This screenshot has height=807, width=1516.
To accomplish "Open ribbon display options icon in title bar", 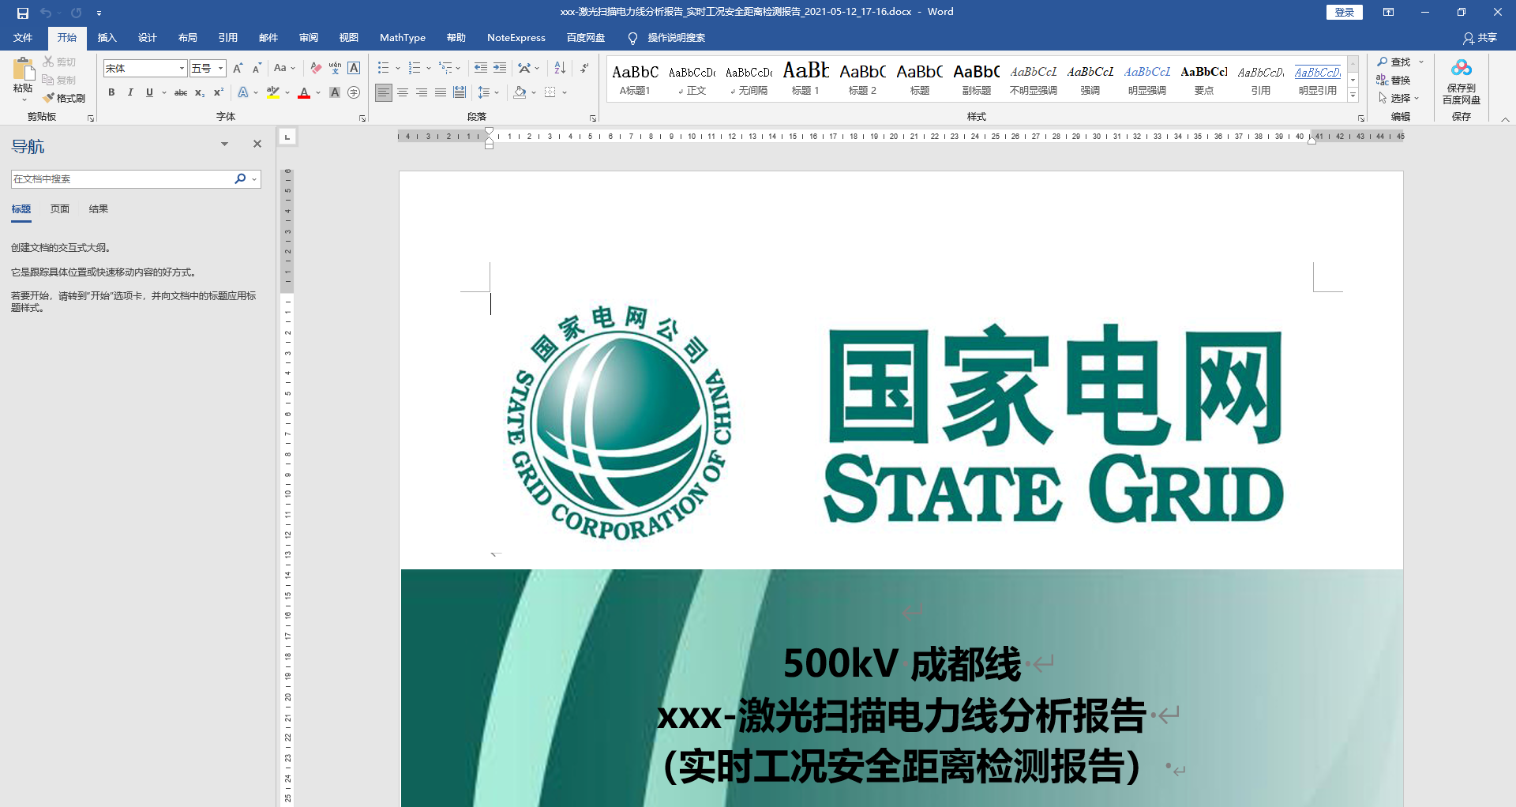I will point(1388,12).
